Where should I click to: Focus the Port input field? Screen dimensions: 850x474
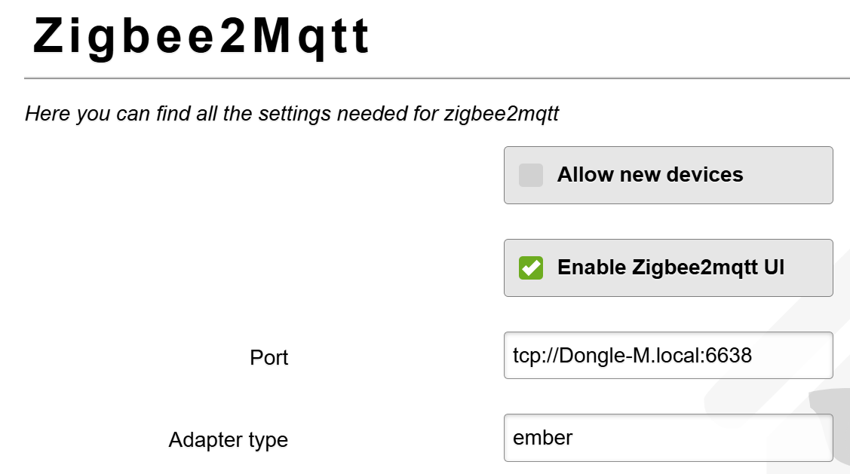coord(667,356)
